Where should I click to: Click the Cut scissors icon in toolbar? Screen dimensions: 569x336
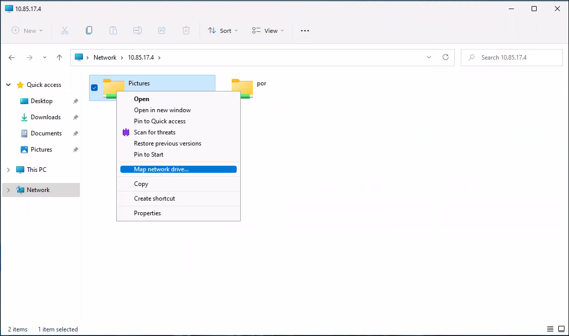click(65, 30)
